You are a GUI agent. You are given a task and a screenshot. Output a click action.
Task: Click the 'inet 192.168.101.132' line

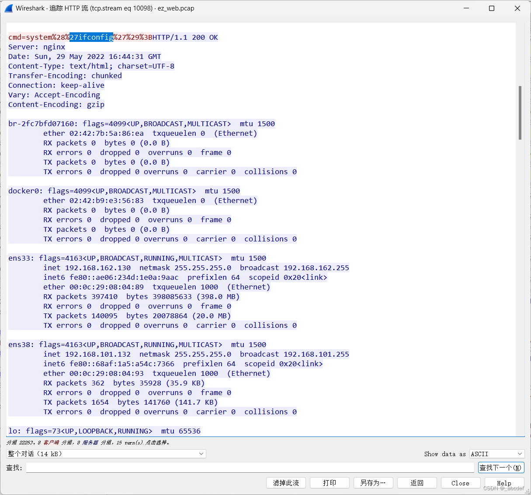[x=196, y=354]
